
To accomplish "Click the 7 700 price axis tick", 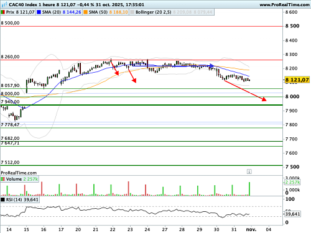I will tap(291, 139).
